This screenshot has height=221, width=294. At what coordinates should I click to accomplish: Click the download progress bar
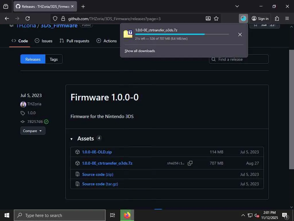pyautogui.click(x=182, y=34)
